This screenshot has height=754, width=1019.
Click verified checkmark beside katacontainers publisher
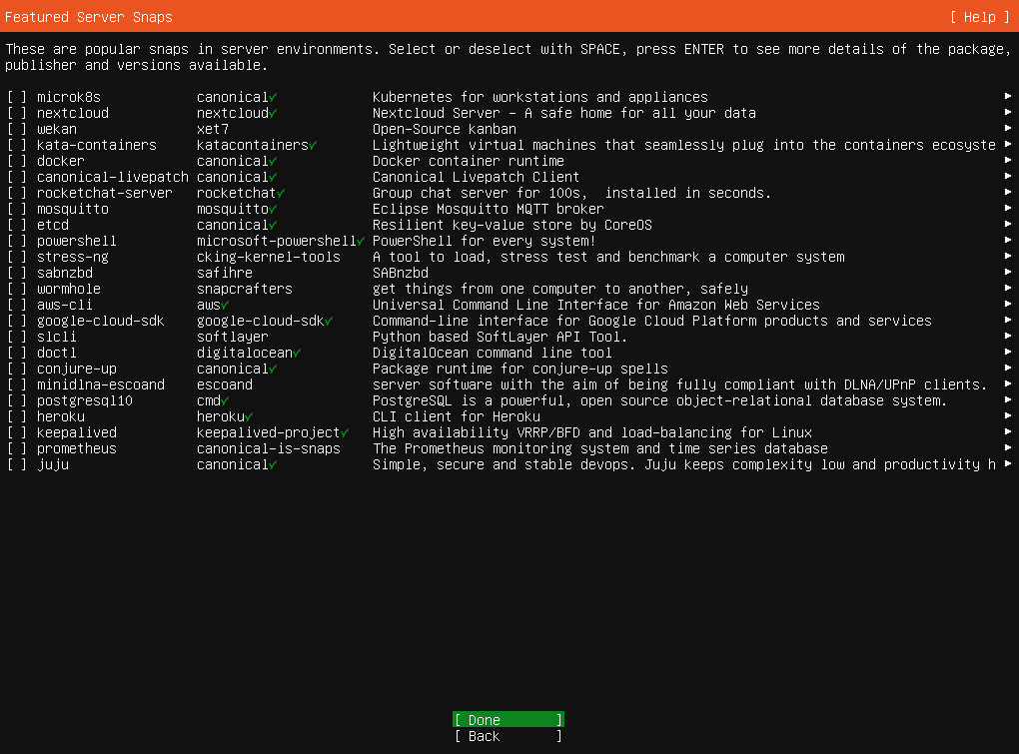314,146
